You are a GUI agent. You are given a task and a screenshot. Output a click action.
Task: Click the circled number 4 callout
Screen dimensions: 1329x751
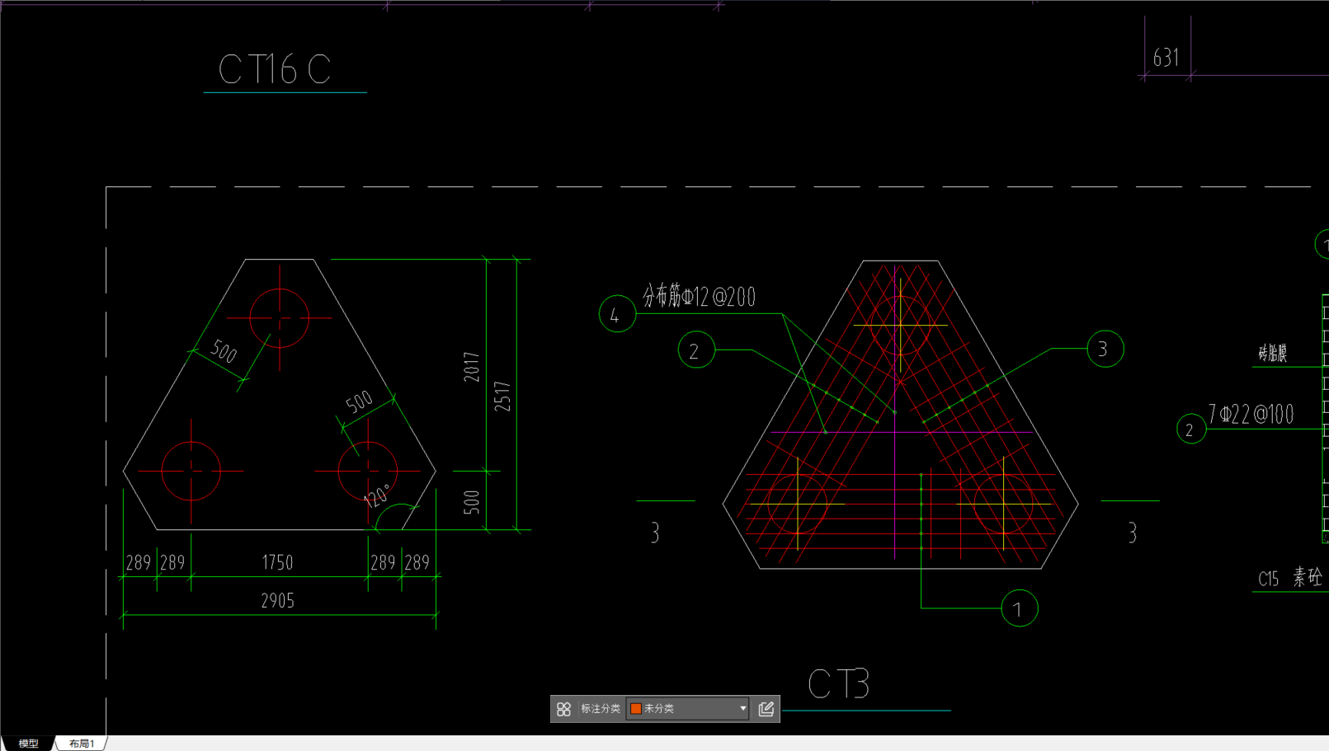pos(617,314)
